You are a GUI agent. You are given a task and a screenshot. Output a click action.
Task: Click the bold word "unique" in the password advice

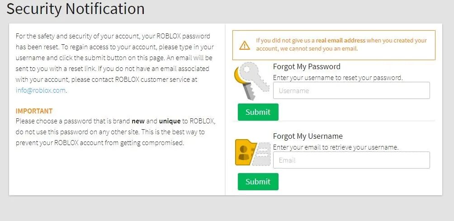[170, 122]
